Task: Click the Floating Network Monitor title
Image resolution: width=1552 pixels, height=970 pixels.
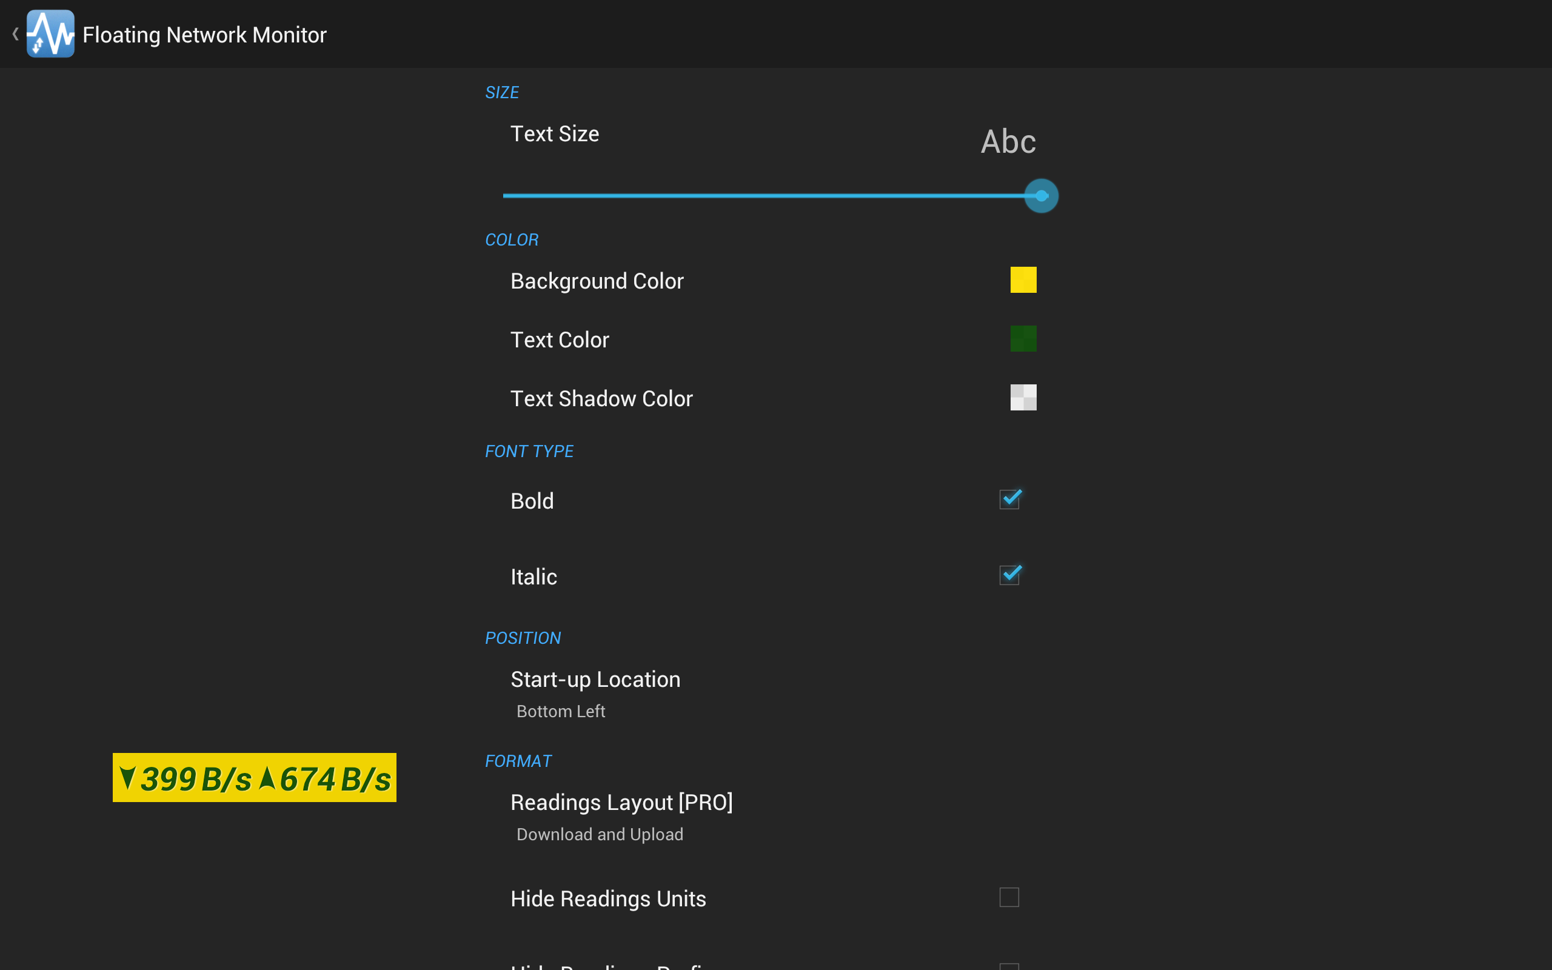Action: 204,35
